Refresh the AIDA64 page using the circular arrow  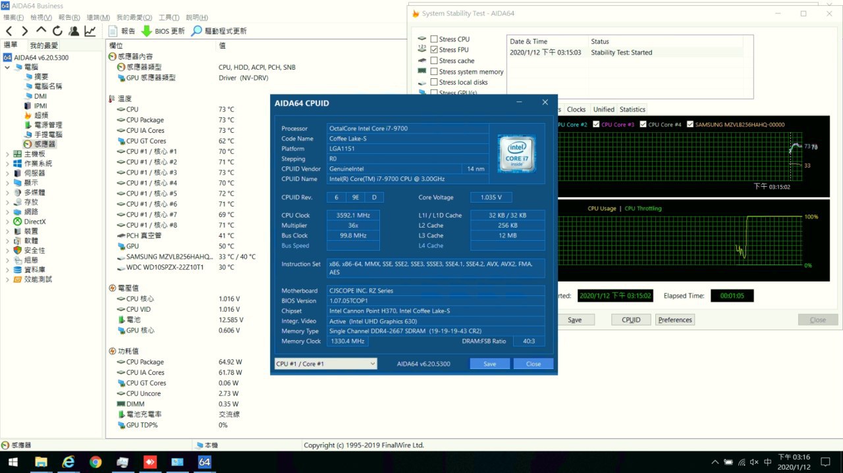coord(57,31)
